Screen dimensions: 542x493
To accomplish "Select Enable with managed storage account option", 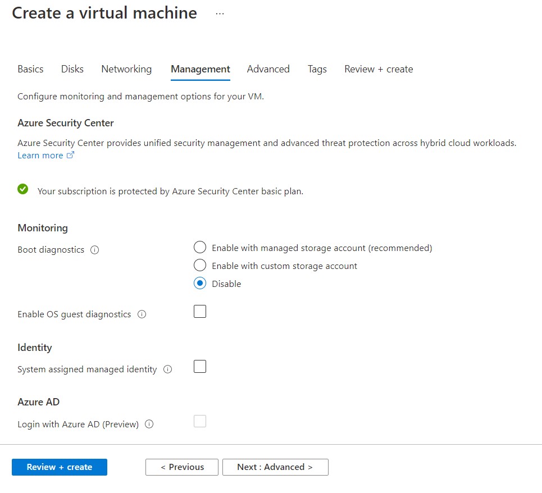I will (200, 248).
